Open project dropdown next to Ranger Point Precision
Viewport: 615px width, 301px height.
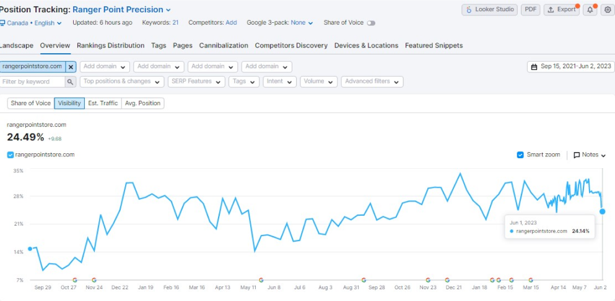168,10
